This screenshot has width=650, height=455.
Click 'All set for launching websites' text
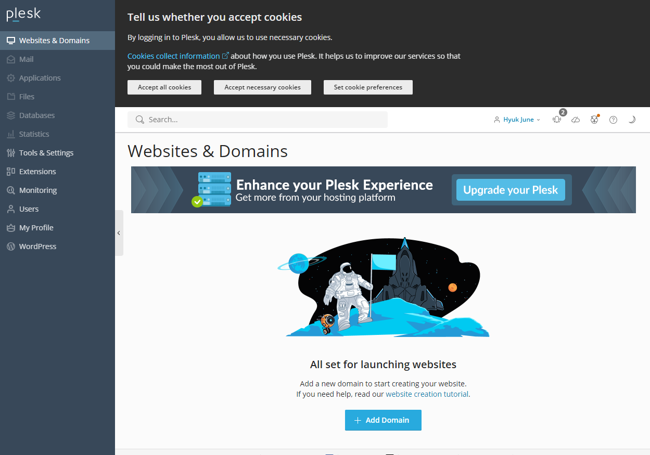point(383,365)
